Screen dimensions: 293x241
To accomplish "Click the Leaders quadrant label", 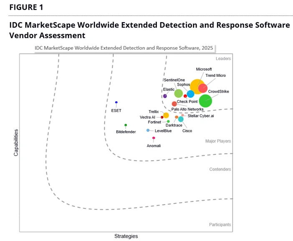I will [x=223, y=59].
